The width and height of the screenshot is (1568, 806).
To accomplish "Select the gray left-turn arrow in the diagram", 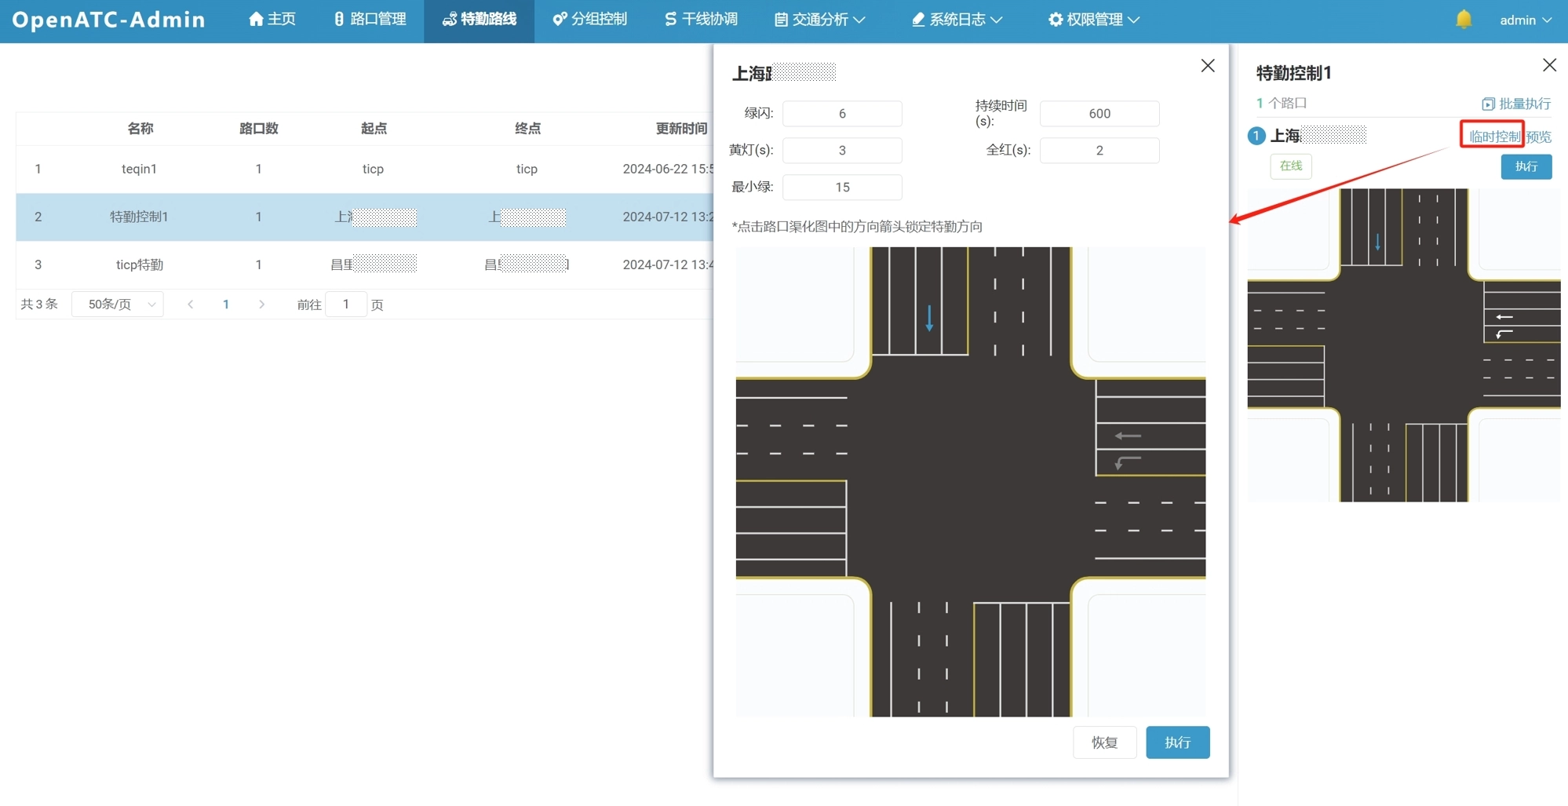I will click(1127, 462).
